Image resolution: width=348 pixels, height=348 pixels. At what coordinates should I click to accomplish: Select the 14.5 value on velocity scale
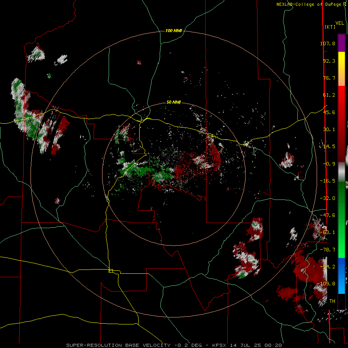(329, 147)
